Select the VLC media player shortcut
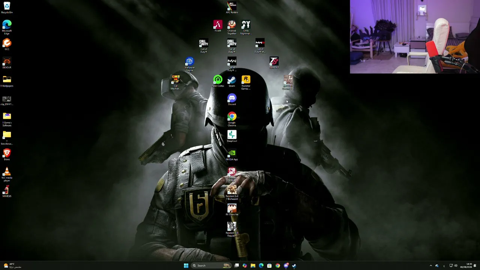Screen dimensions: 480x270 [7, 175]
